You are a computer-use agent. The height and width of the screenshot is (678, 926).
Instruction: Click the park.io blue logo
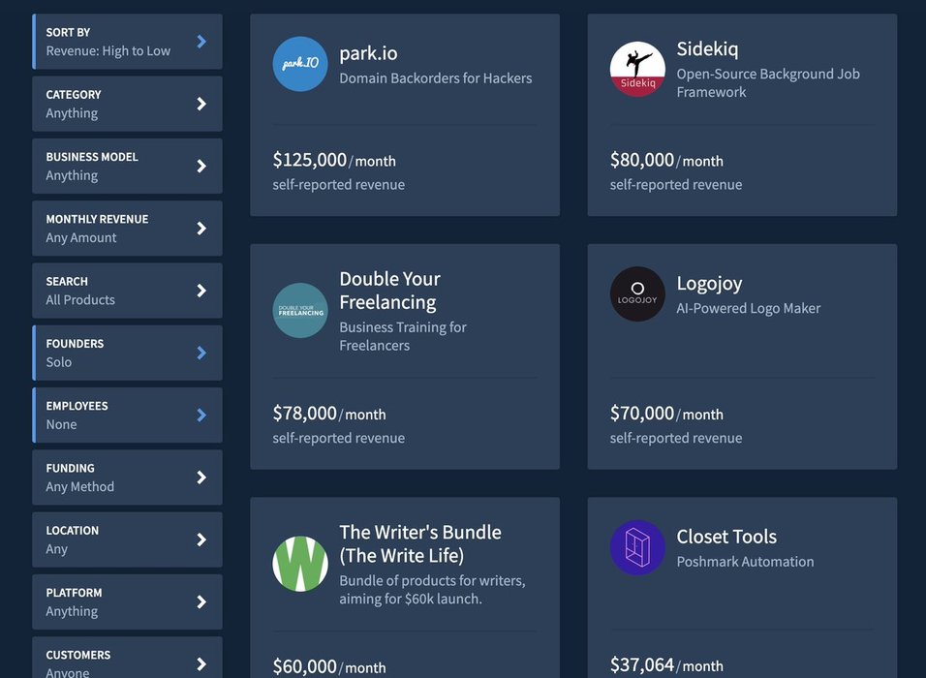pyautogui.click(x=300, y=64)
